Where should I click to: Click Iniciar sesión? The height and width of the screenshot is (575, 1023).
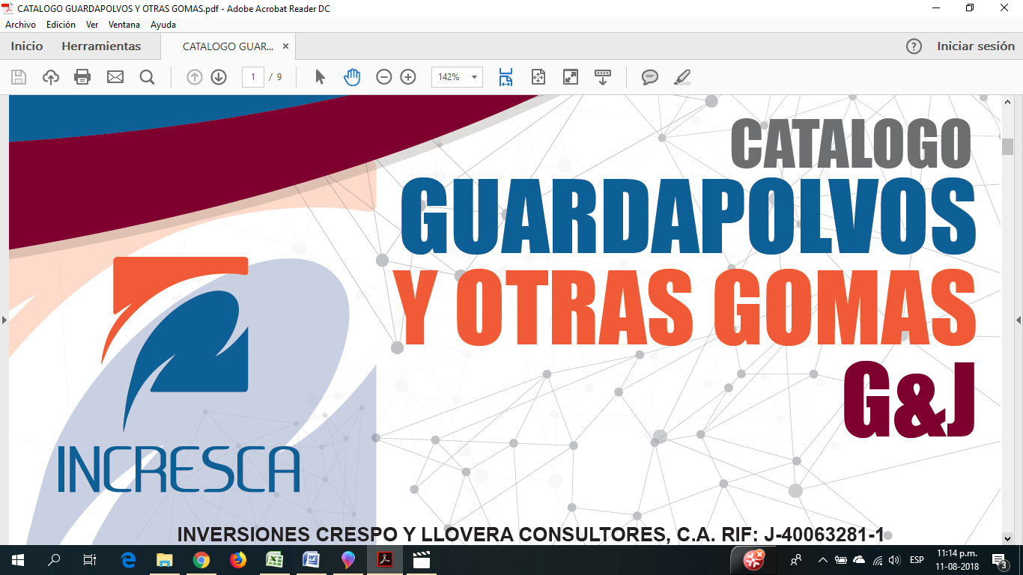976,46
